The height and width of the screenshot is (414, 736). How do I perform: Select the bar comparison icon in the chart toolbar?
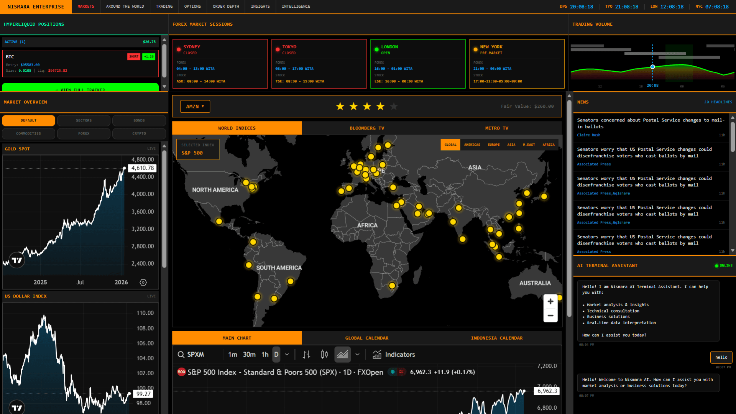[306, 355]
